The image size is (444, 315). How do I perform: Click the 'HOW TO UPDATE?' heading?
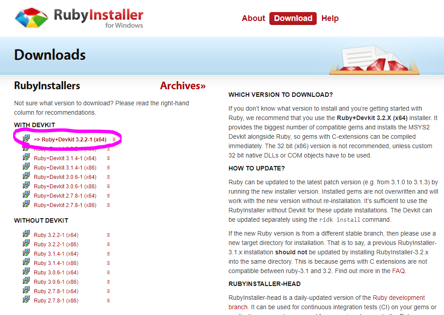click(256, 168)
